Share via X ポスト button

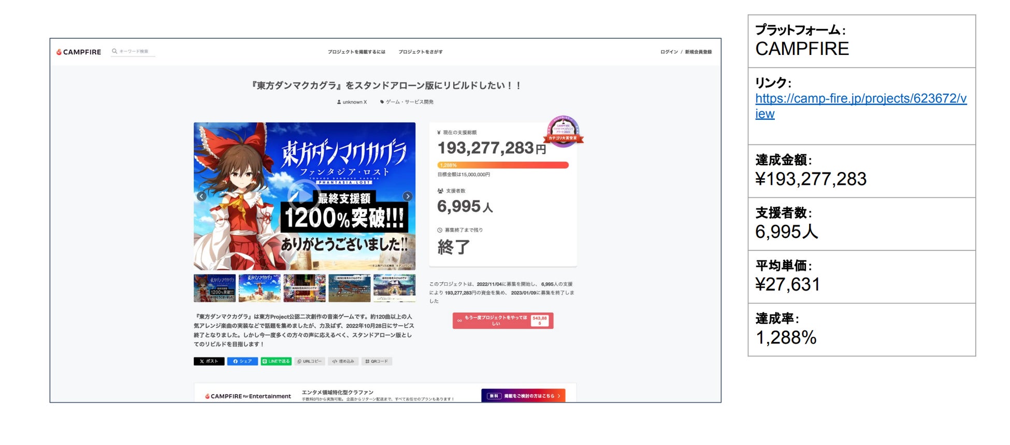[209, 362]
